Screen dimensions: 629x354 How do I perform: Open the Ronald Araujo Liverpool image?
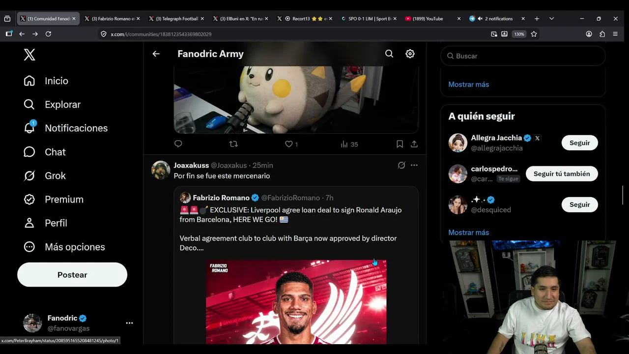point(296,302)
